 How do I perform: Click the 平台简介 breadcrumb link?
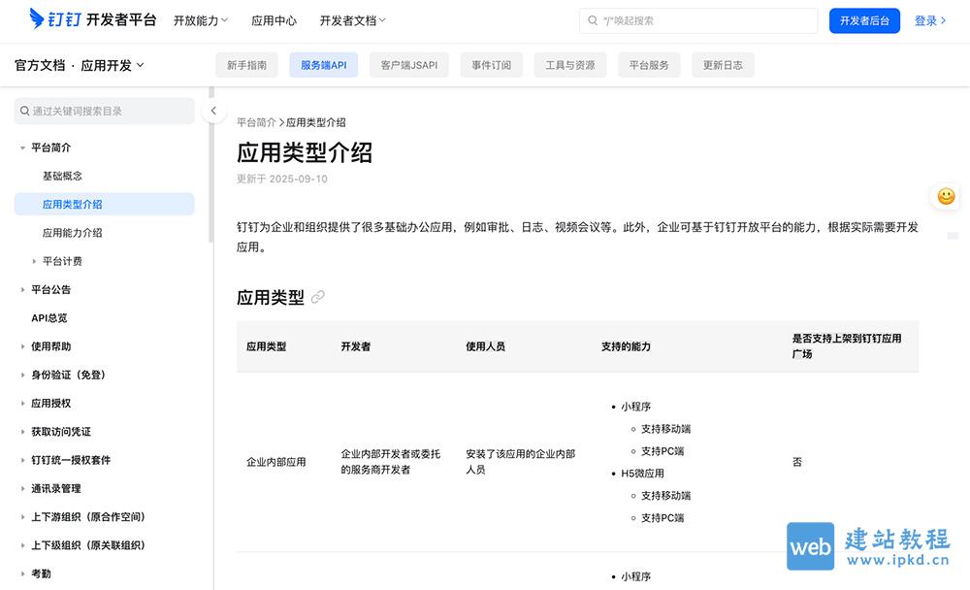coord(256,122)
